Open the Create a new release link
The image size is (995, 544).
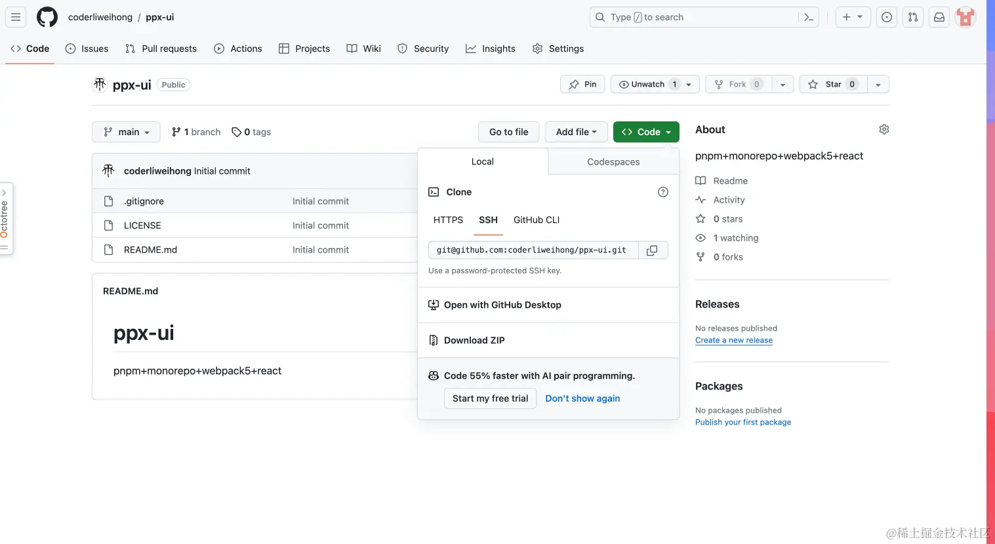point(734,341)
